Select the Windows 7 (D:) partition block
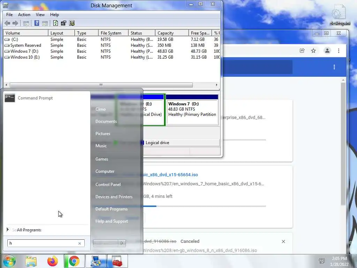357x268 pixels. tap(192, 110)
